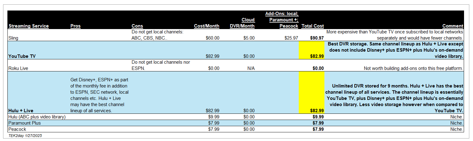Select the Paramount Plus service name cell
473x141 pixels.
[24, 123]
